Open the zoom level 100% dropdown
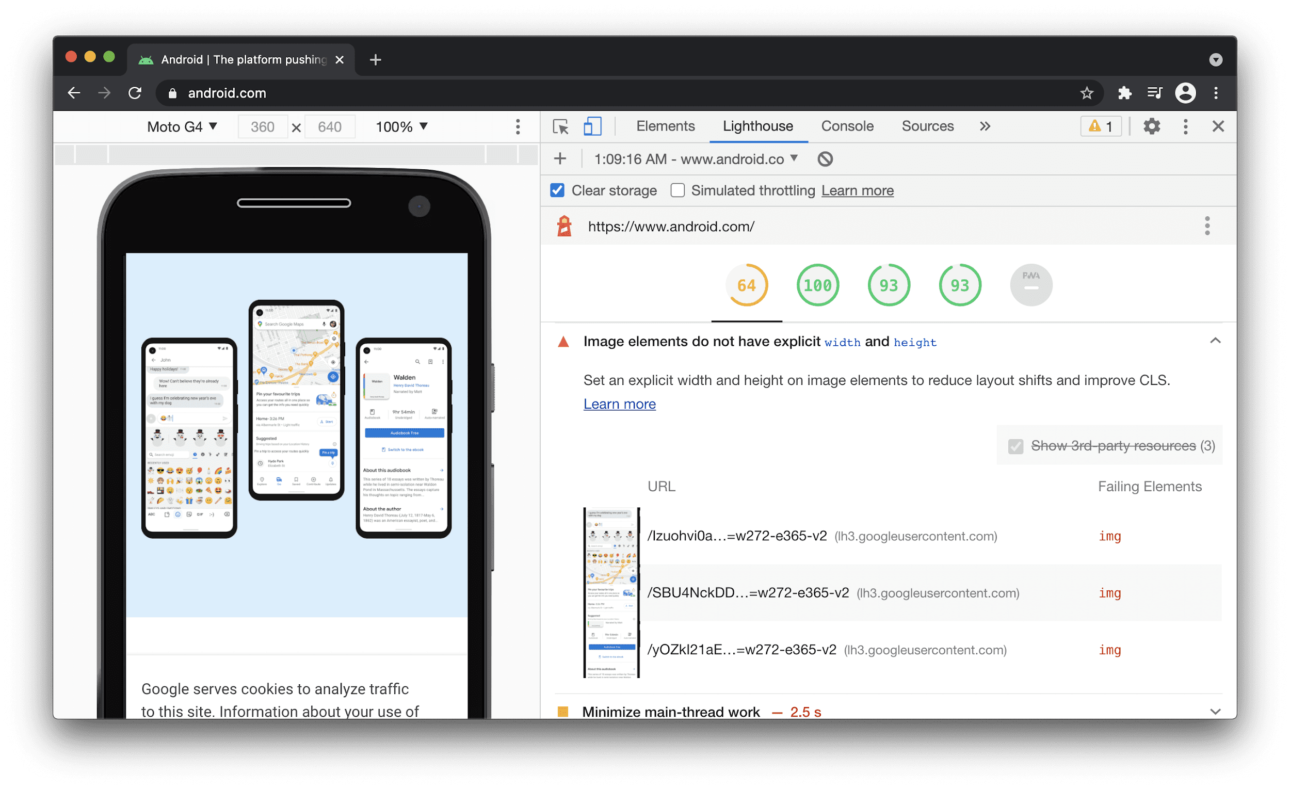Image resolution: width=1290 pixels, height=789 pixels. 402,127
